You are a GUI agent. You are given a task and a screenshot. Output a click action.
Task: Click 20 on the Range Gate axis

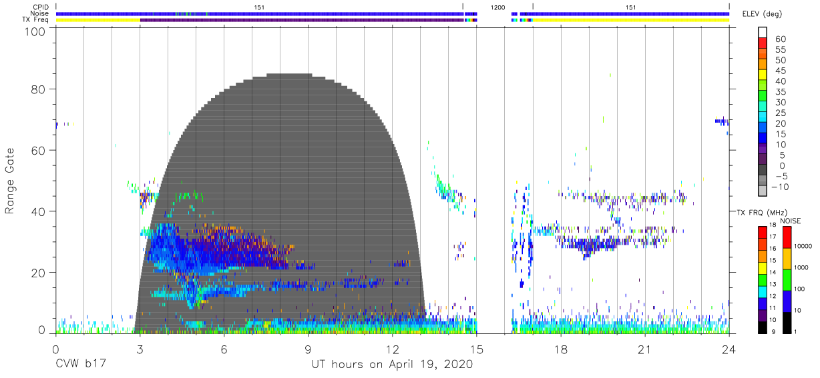(39, 273)
